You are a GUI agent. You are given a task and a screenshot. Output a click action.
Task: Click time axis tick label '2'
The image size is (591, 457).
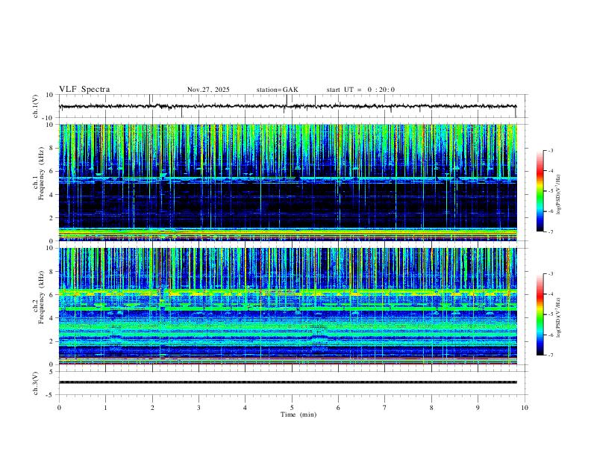[152, 408]
